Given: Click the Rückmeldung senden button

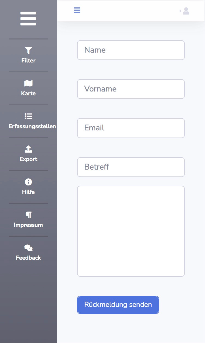Looking at the screenshot, I should 118,305.
